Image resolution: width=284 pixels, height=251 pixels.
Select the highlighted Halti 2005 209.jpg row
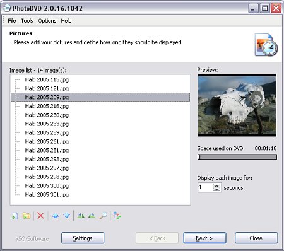(100, 97)
